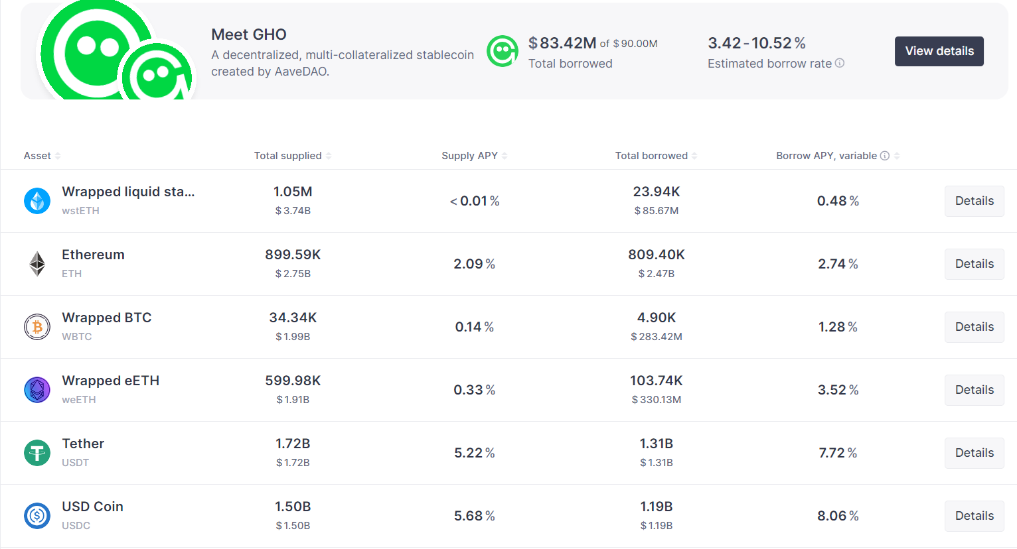Click the Tether USDT green icon

37,453
